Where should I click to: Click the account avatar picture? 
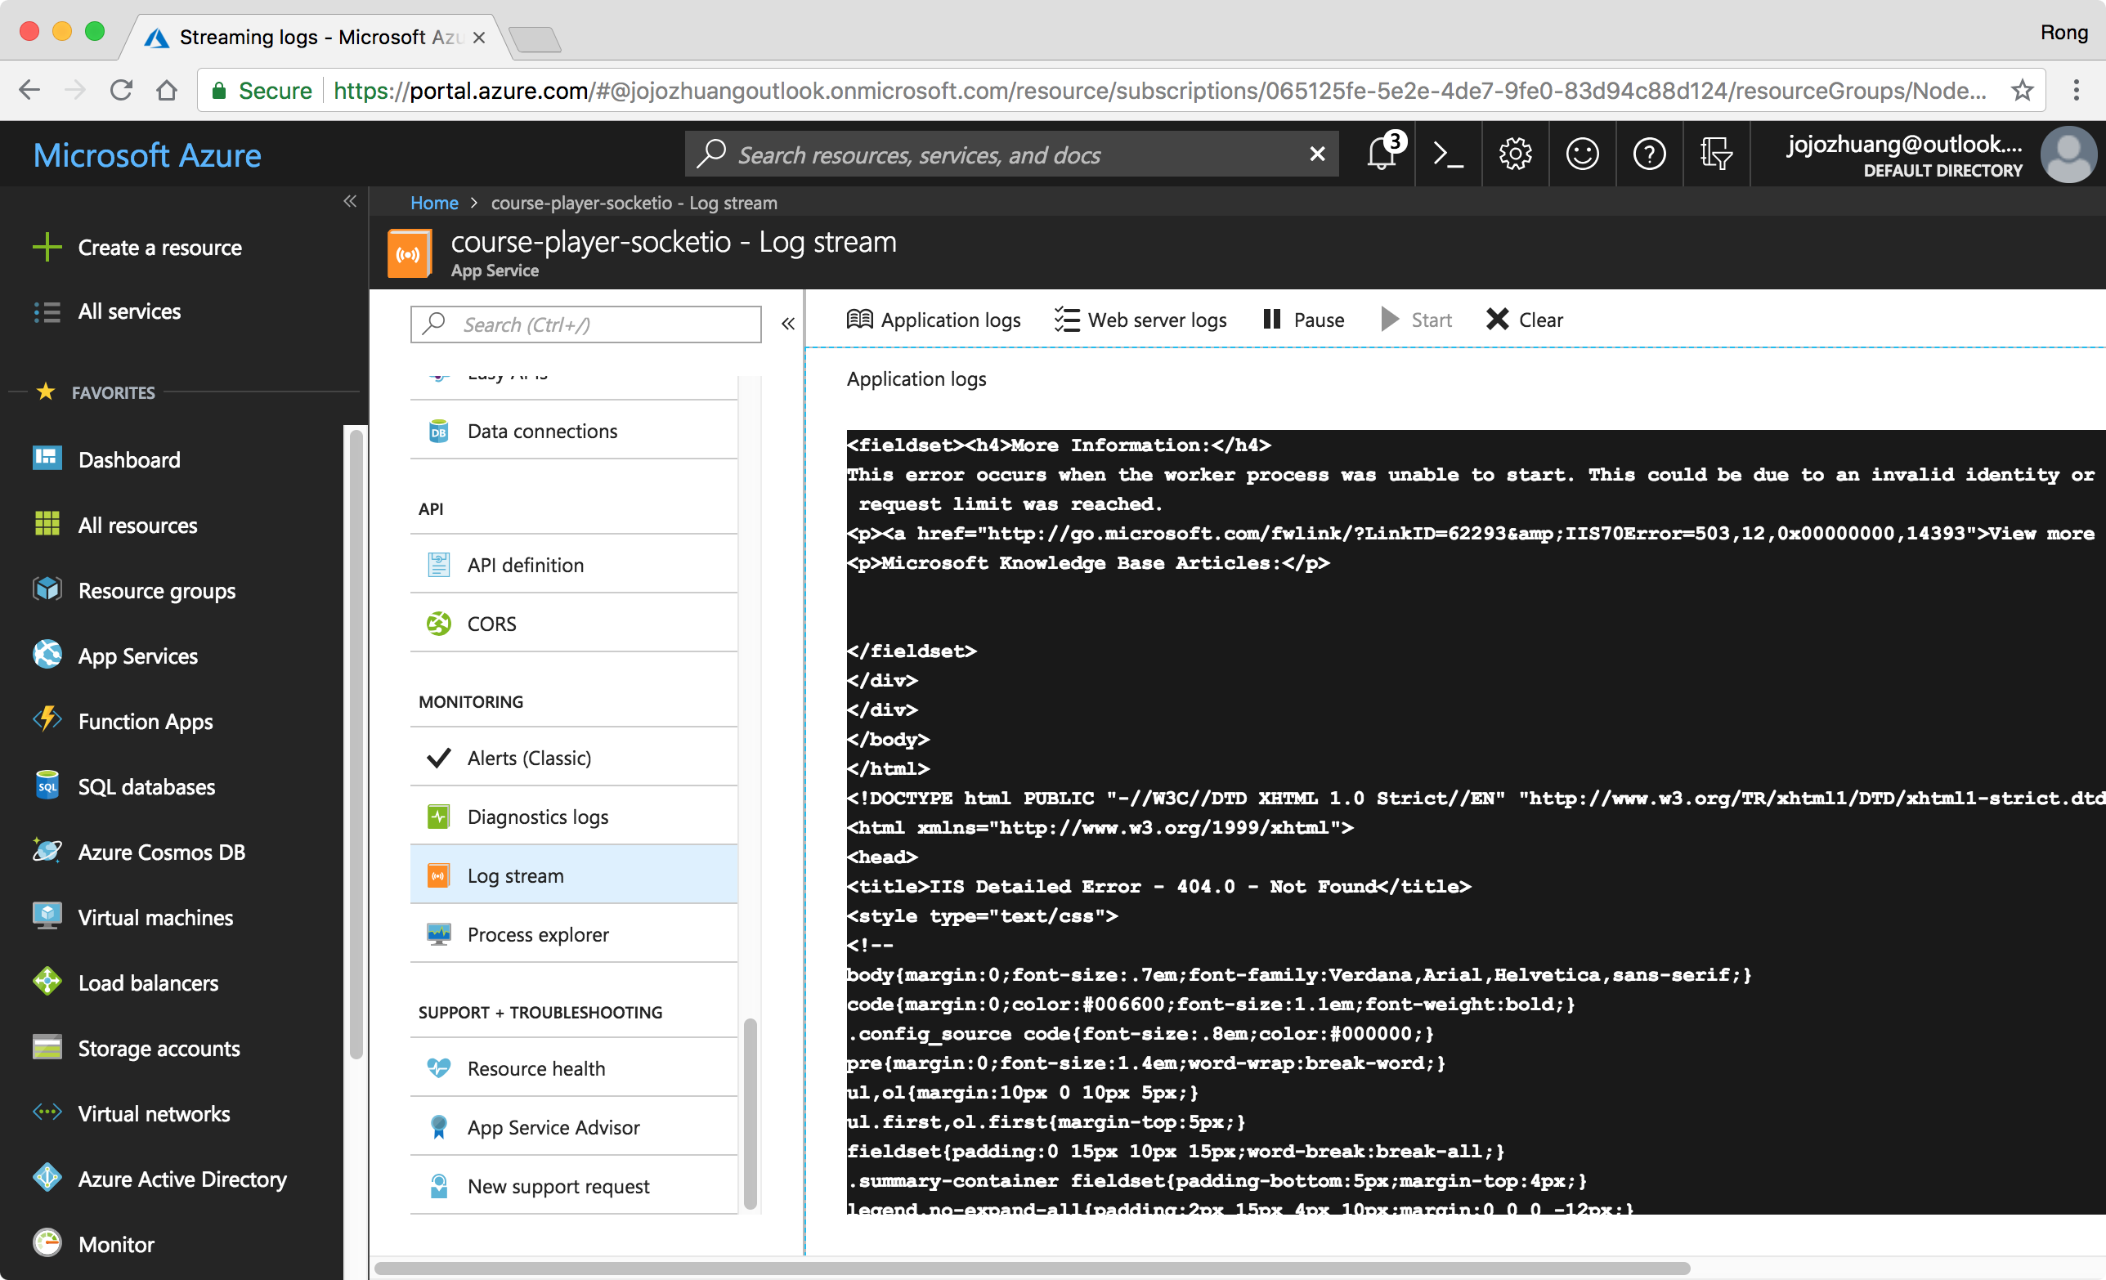(x=2068, y=154)
